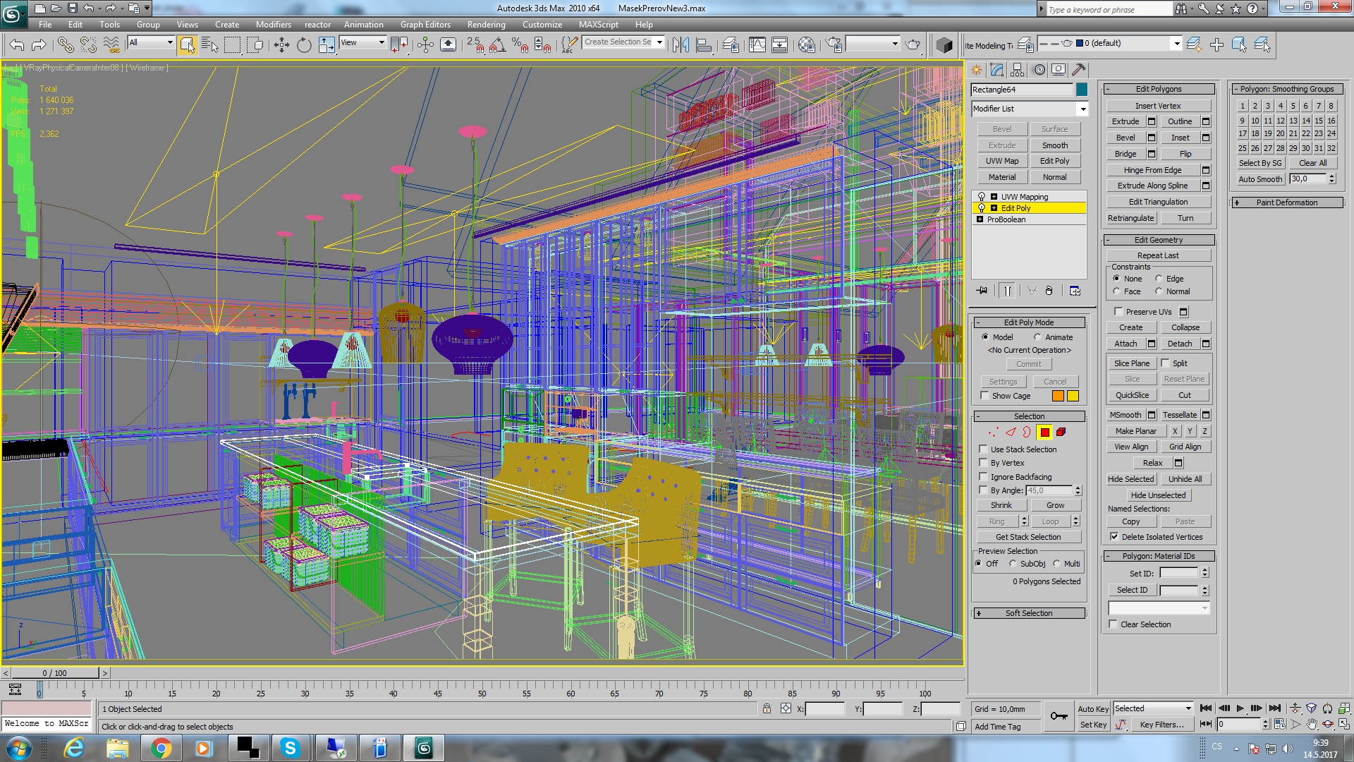
Task: Click the Select and Move tool
Action: (281, 45)
